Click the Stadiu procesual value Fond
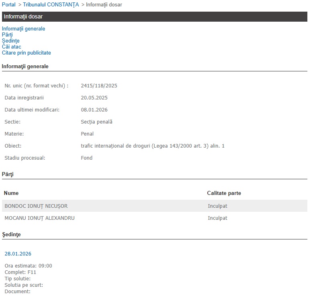Viewport: 313px width, 298px height. [x=87, y=158]
